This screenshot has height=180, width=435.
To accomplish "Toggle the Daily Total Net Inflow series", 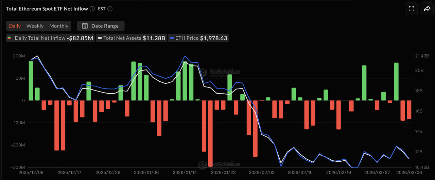I will coord(50,38).
